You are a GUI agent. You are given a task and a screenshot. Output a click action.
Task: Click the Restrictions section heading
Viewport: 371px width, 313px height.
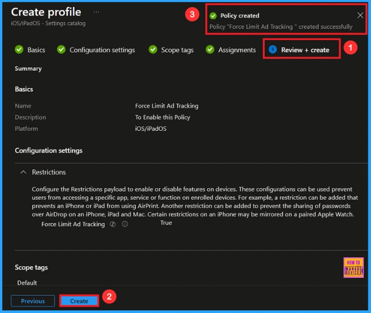pyautogui.click(x=49, y=172)
